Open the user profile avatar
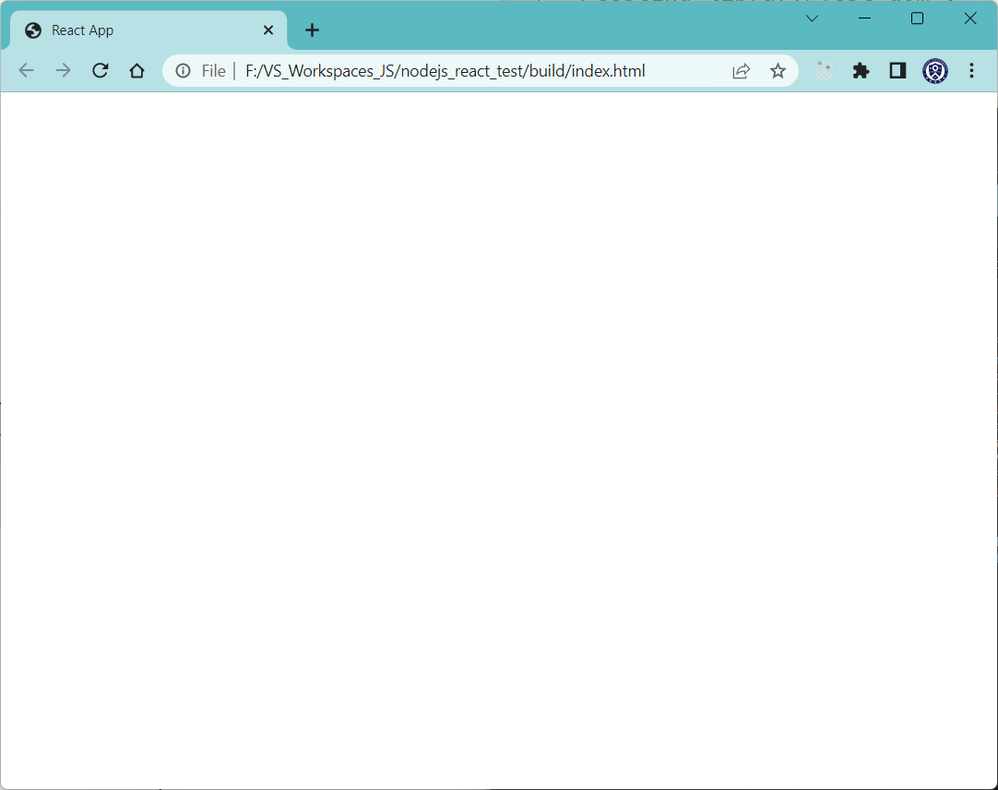The image size is (998, 790). pyautogui.click(x=935, y=71)
